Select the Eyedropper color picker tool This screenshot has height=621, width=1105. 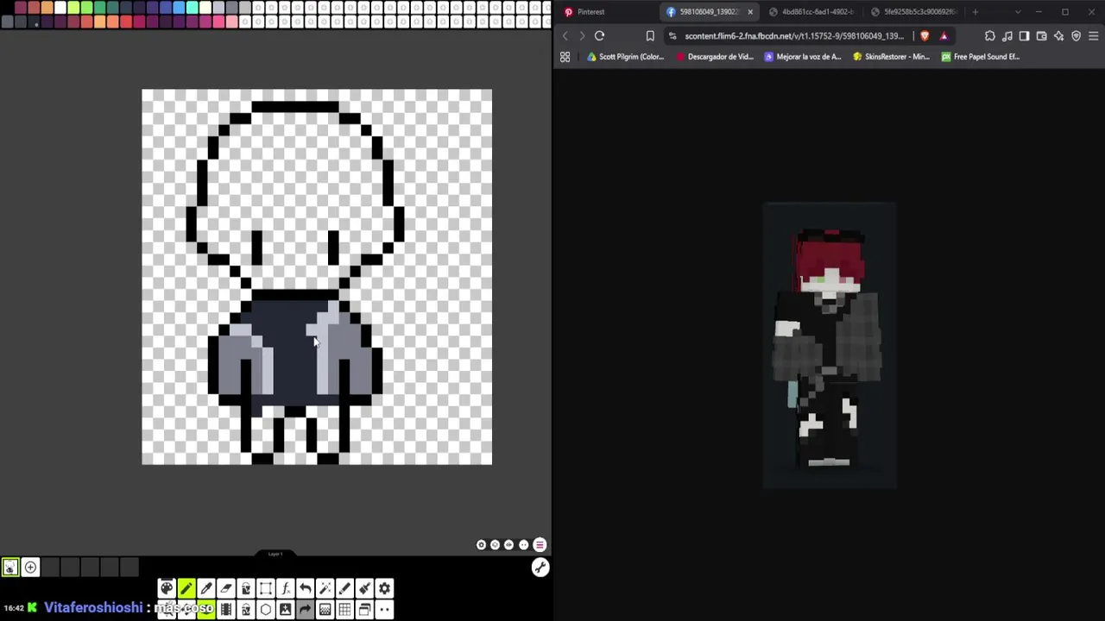[x=206, y=588]
